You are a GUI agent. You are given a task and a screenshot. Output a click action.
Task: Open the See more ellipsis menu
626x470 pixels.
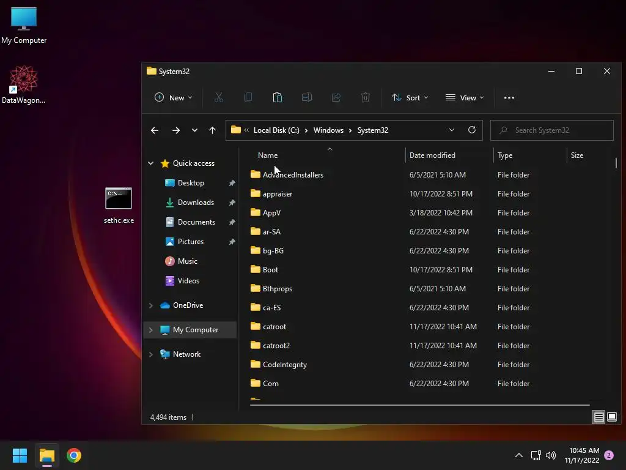tap(509, 97)
